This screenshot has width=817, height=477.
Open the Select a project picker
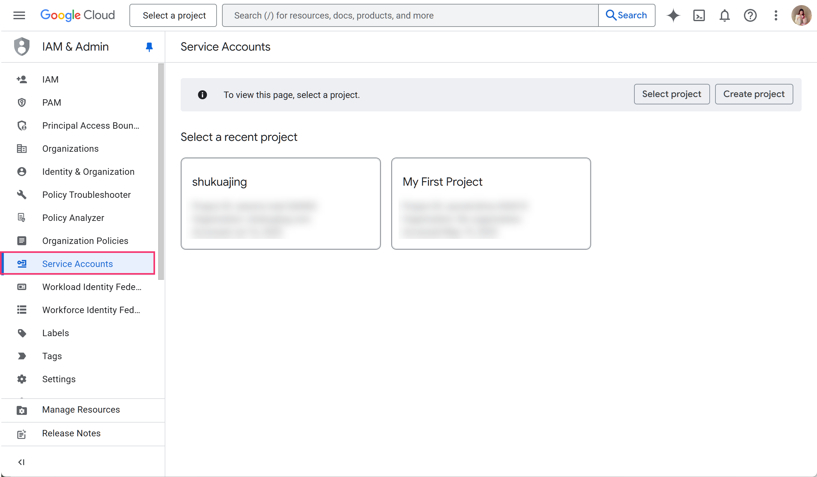pos(173,15)
